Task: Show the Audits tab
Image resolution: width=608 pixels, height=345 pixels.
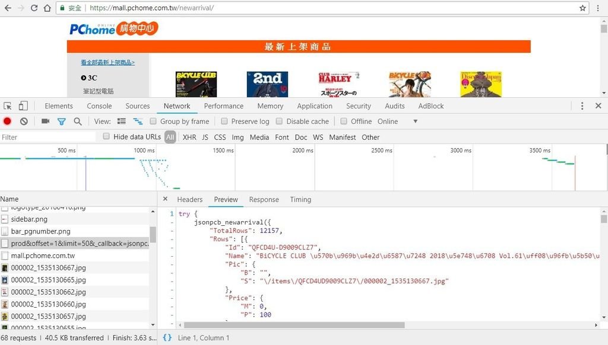Action: tap(395, 106)
